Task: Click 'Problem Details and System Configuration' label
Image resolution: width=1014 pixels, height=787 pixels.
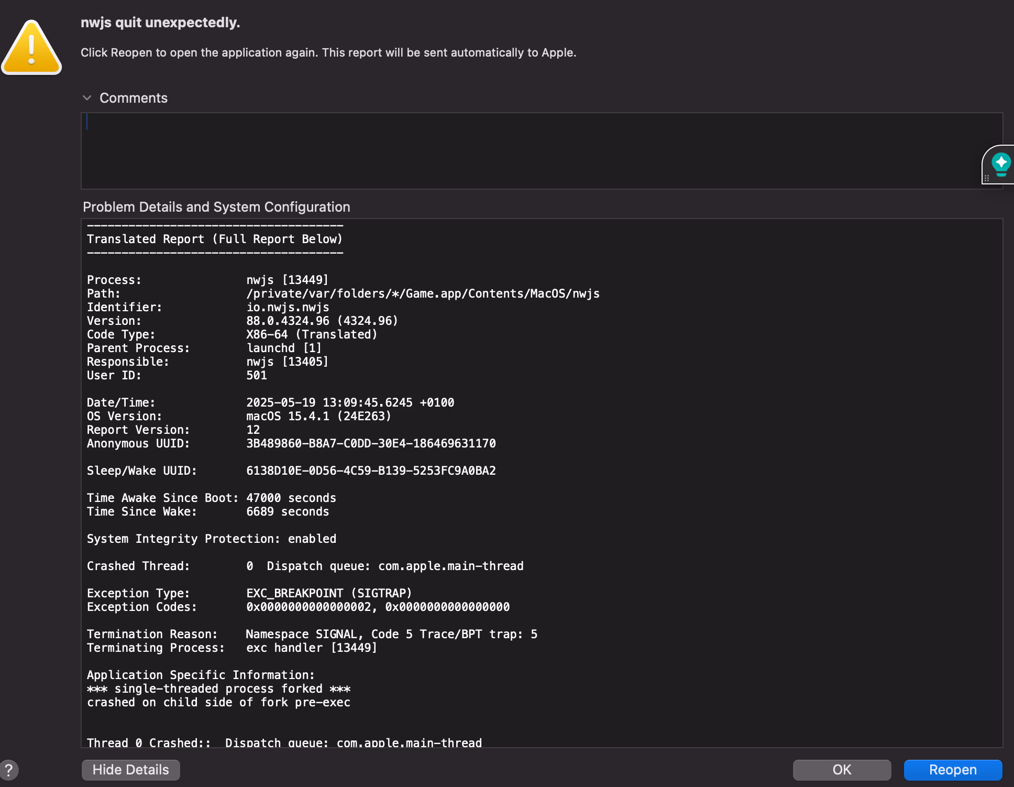Action: coord(216,207)
